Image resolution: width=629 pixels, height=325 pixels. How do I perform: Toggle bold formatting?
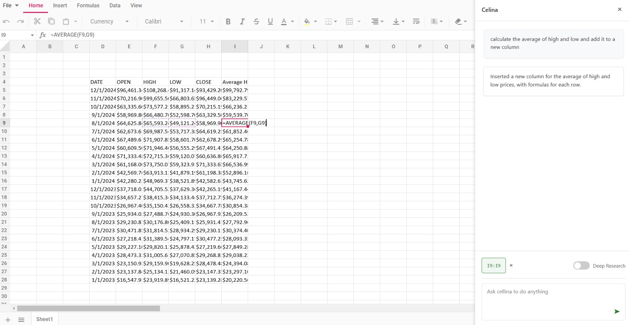(x=228, y=22)
